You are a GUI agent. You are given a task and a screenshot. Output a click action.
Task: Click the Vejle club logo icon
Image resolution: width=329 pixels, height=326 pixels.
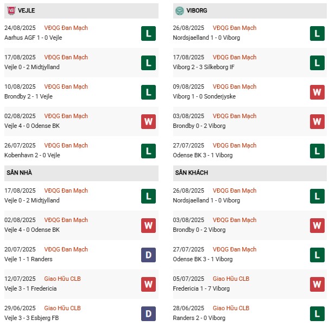(x=10, y=10)
